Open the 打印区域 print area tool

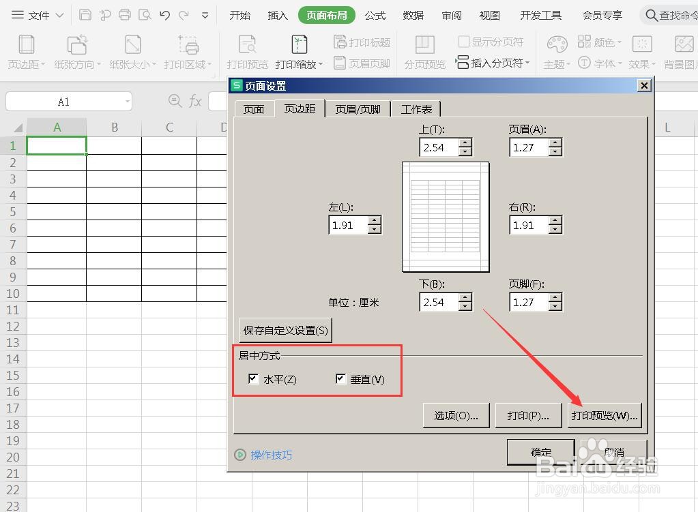point(188,52)
